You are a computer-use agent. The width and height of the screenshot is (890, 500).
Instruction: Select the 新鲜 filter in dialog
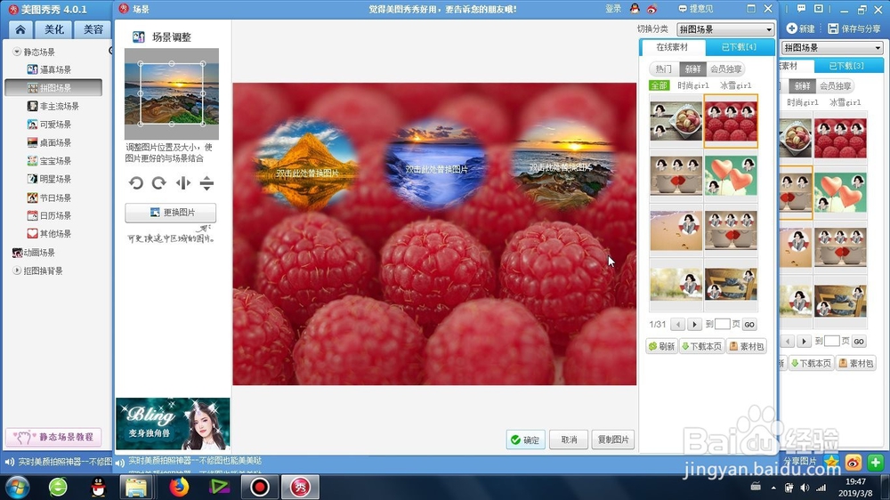[x=692, y=69]
